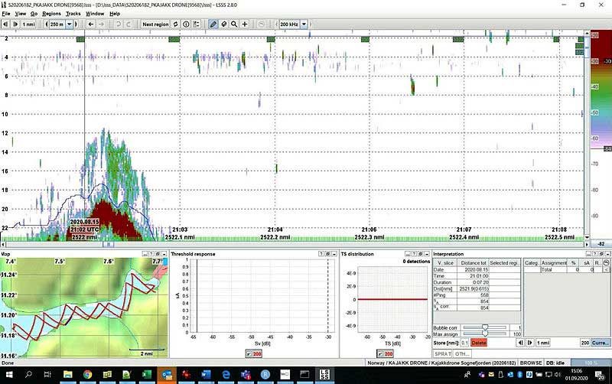Click the Next region button

pos(155,24)
